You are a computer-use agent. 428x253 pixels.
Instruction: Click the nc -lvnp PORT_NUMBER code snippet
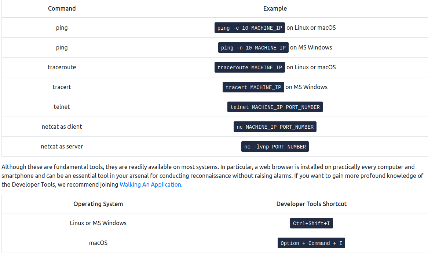point(275,147)
